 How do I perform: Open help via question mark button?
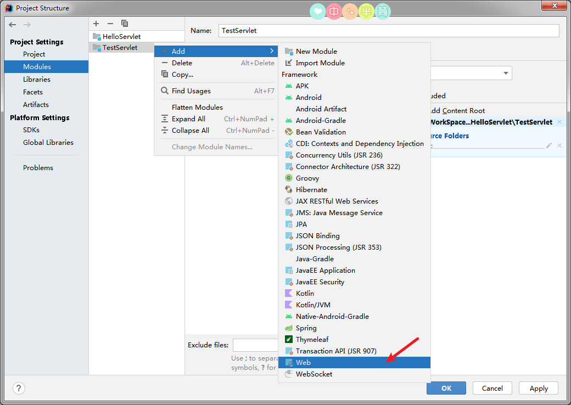pos(19,388)
